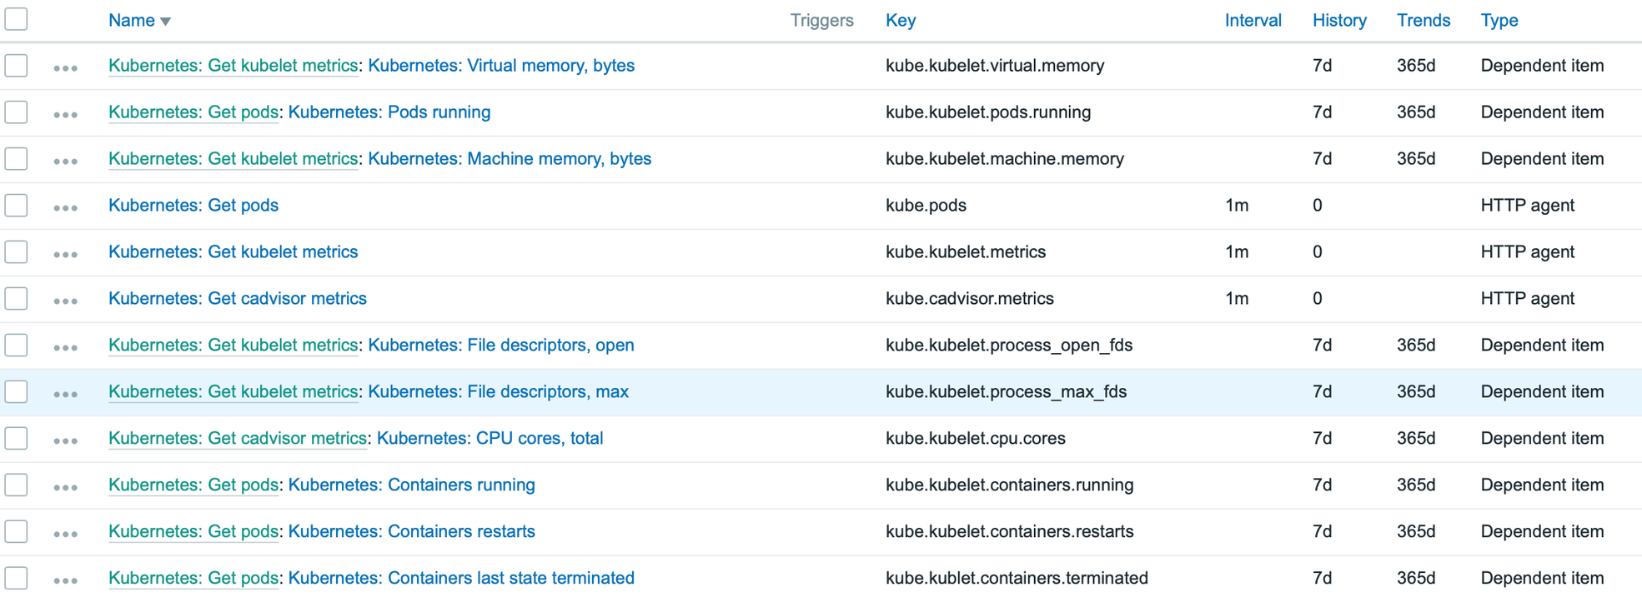Screen dimensions: 1642x597
Task: Open item Kubernetes: Machine memory, bytes
Action: click(x=510, y=159)
